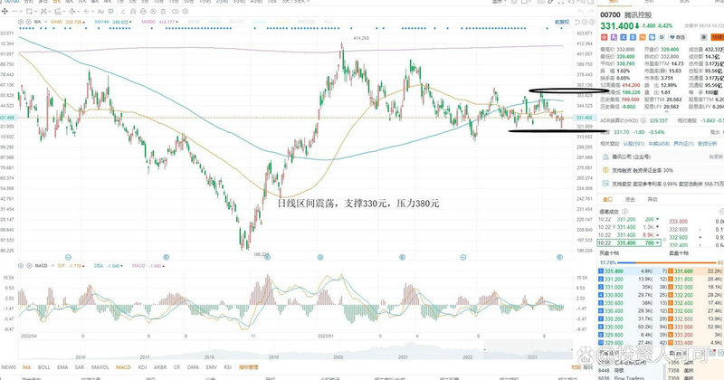Select the 1小时 one-hour period tab
The image size is (724, 380).
pyautogui.click(x=205, y=2)
